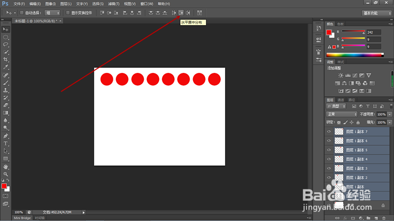Open the layer filter 类型 dropdown
394x221 pixels.
pyautogui.click(x=336, y=106)
